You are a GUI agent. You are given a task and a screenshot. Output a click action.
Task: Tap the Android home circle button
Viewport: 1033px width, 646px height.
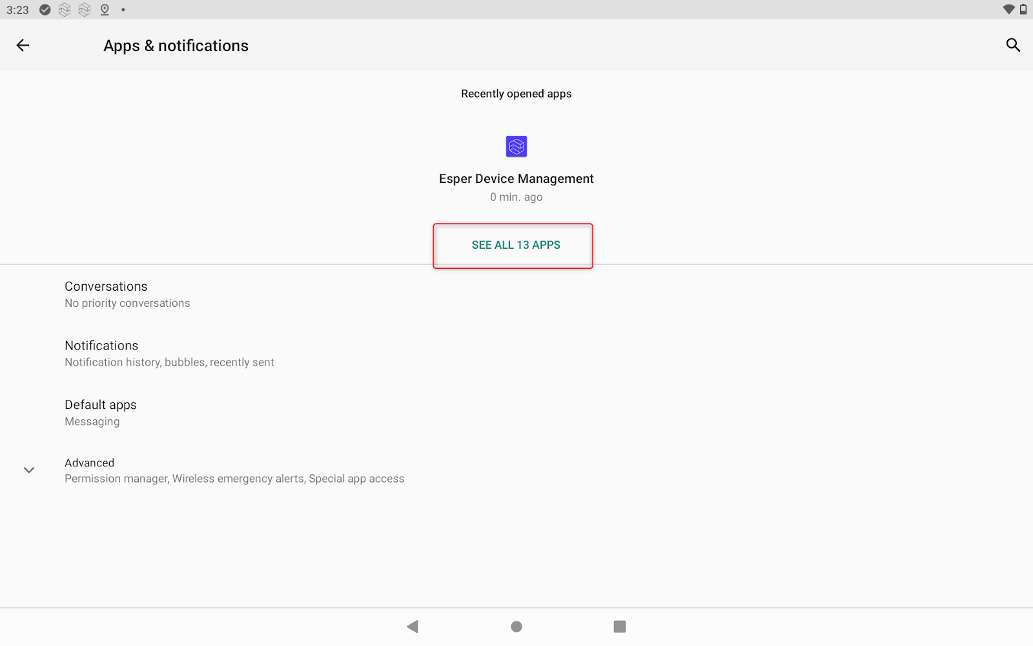point(516,627)
